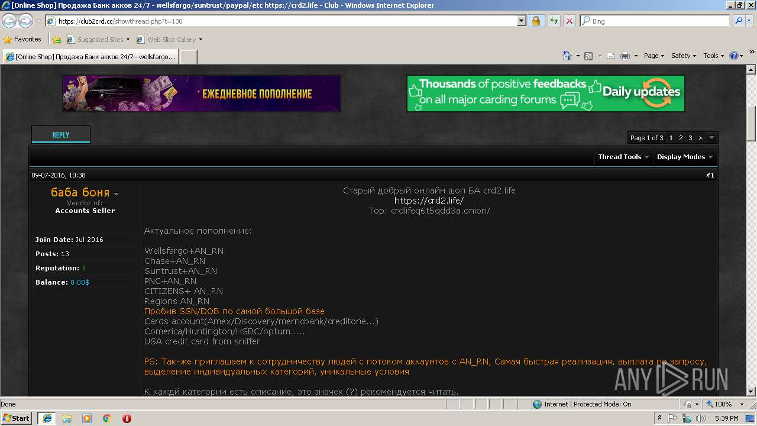Open a new blank tab
Image resolution: width=757 pixels, height=426 pixels.
(189, 57)
